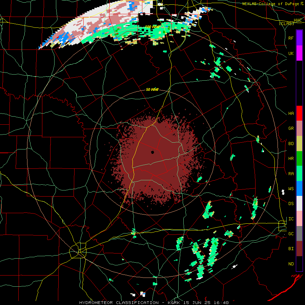The height and width of the screenshot is (305, 305).
Task: Click the RA label in the legend
Action: click(x=291, y=174)
